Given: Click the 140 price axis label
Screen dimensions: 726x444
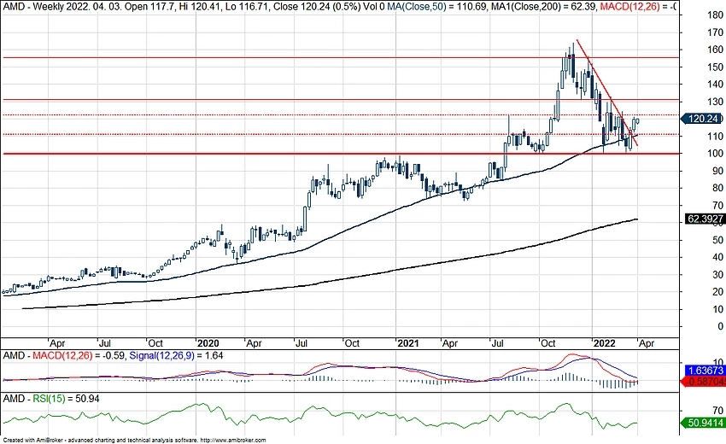Looking at the screenshot, I should click(715, 85).
